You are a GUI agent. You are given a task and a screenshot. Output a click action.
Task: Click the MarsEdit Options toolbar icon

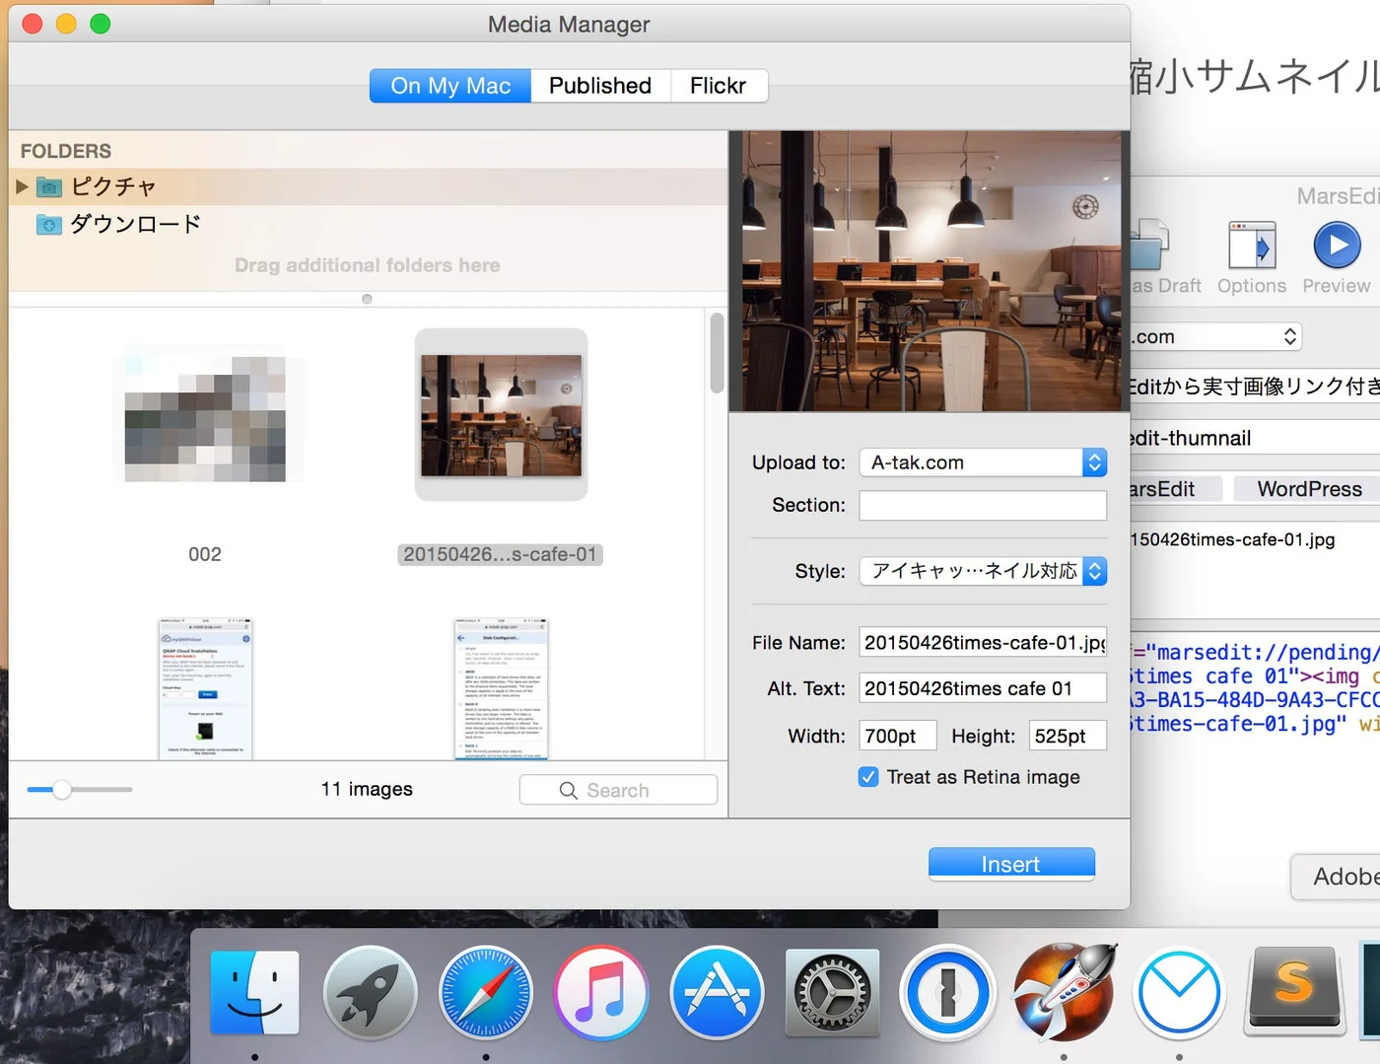point(1252,245)
